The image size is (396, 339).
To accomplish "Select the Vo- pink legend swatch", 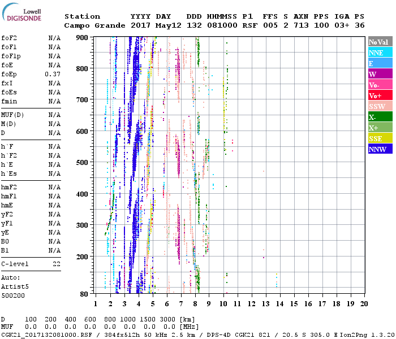I will coord(380,85).
